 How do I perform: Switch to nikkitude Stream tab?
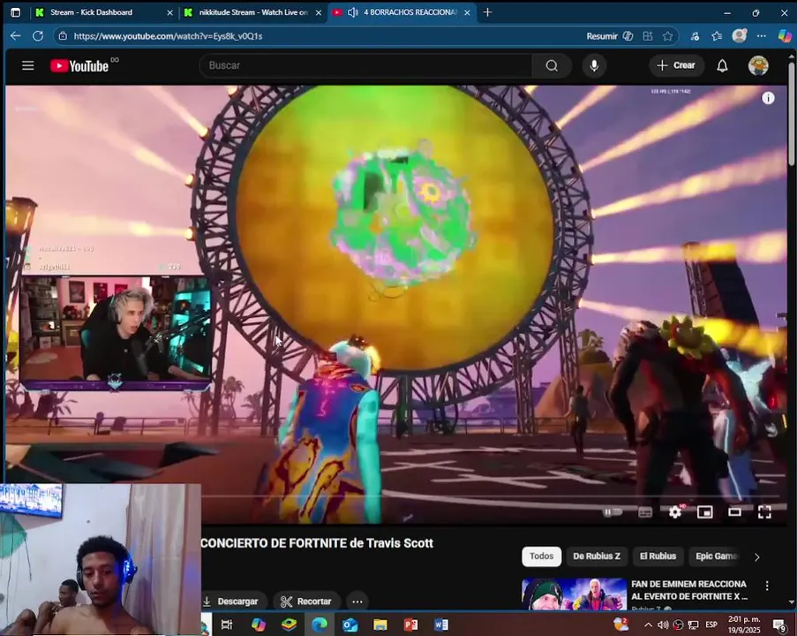[252, 12]
